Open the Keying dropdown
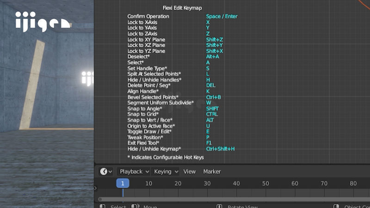370x208 pixels. [166, 171]
